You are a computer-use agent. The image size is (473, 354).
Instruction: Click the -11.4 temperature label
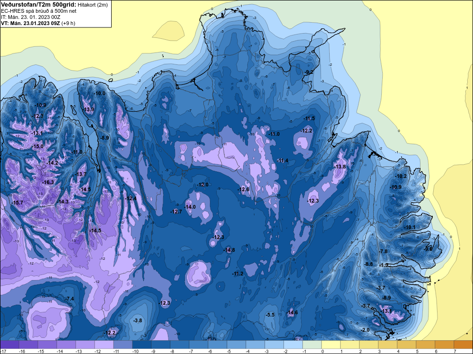pyautogui.click(x=283, y=160)
